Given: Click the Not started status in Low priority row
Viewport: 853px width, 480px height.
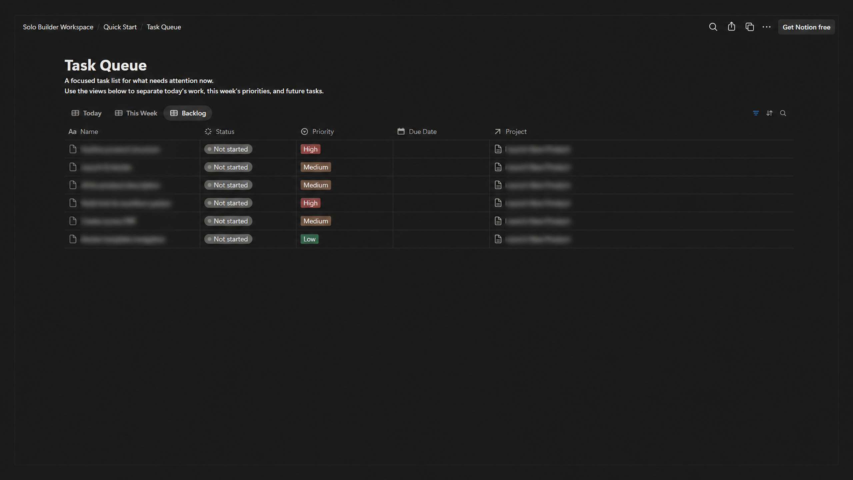Looking at the screenshot, I should click(x=228, y=239).
